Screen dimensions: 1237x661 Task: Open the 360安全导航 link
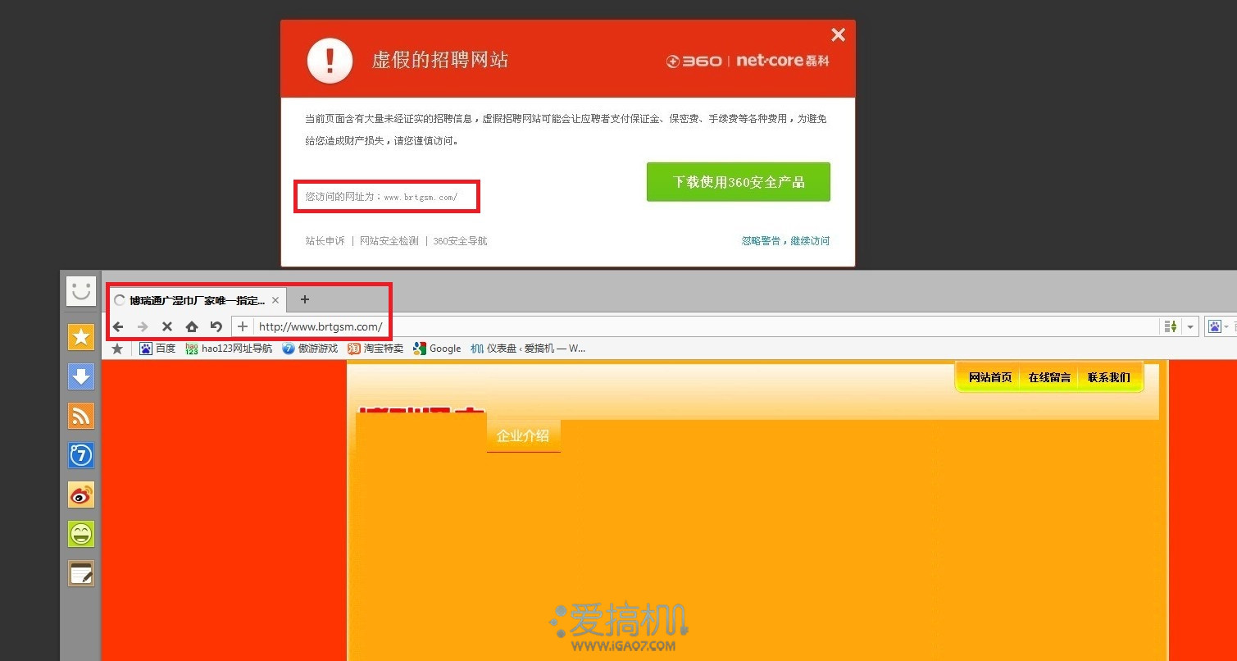click(460, 241)
